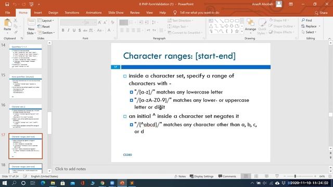Open the View tab
The image size is (333, 187).
149,12
